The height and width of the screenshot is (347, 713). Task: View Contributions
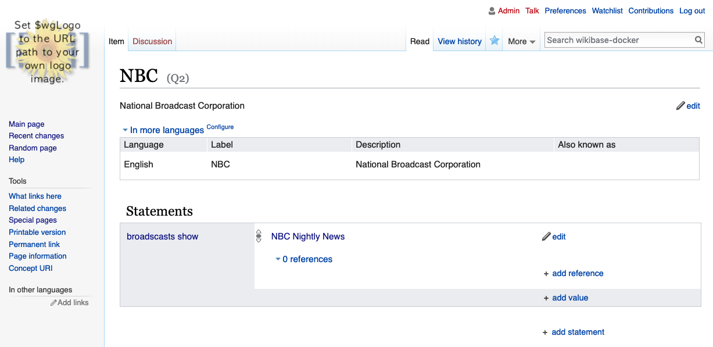[x=651, y=11]
